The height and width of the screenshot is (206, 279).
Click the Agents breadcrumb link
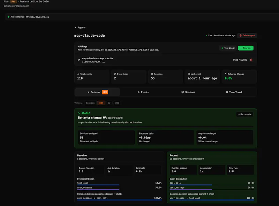pyautogui.click(x=82, y=28)
